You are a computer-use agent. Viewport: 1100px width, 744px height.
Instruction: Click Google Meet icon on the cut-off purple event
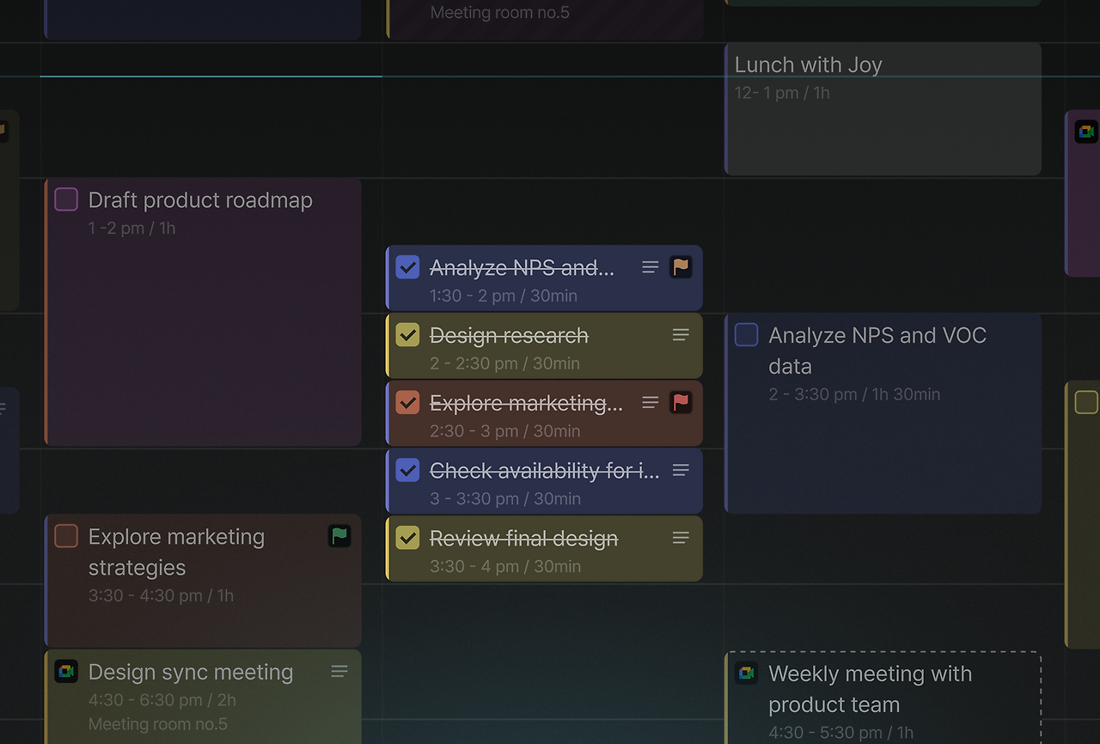(1086, 131)
